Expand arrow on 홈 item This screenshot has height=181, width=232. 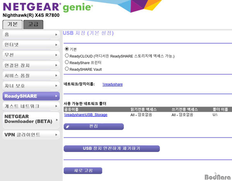56,35
